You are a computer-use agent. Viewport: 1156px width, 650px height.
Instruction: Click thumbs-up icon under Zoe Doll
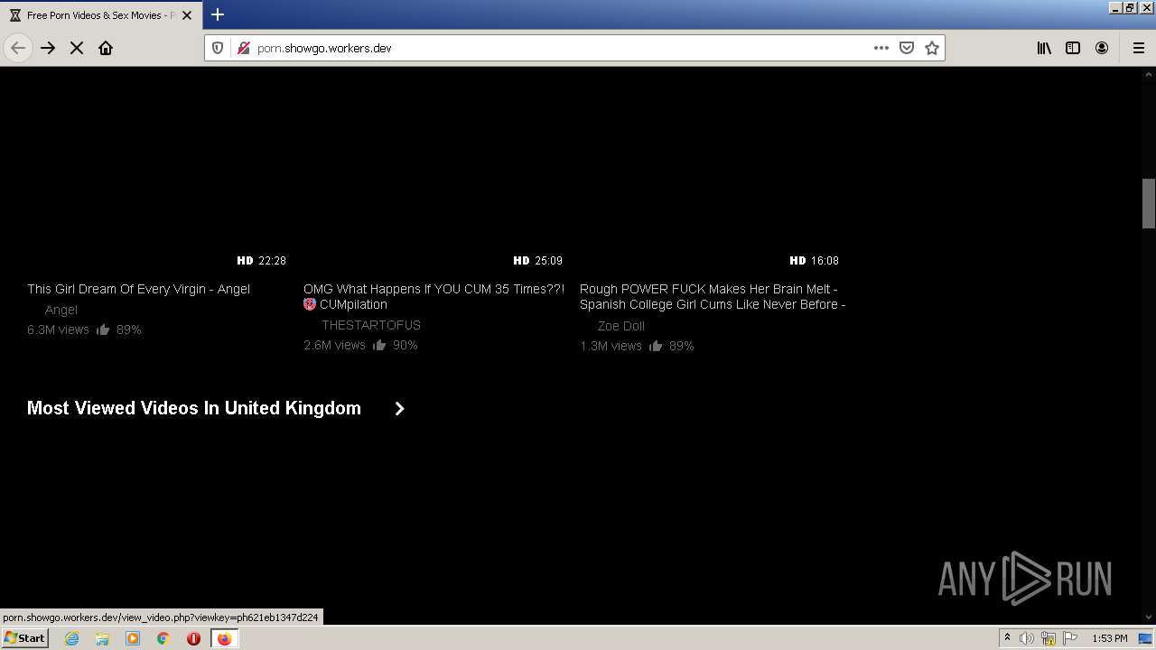(x=656, y=346)
